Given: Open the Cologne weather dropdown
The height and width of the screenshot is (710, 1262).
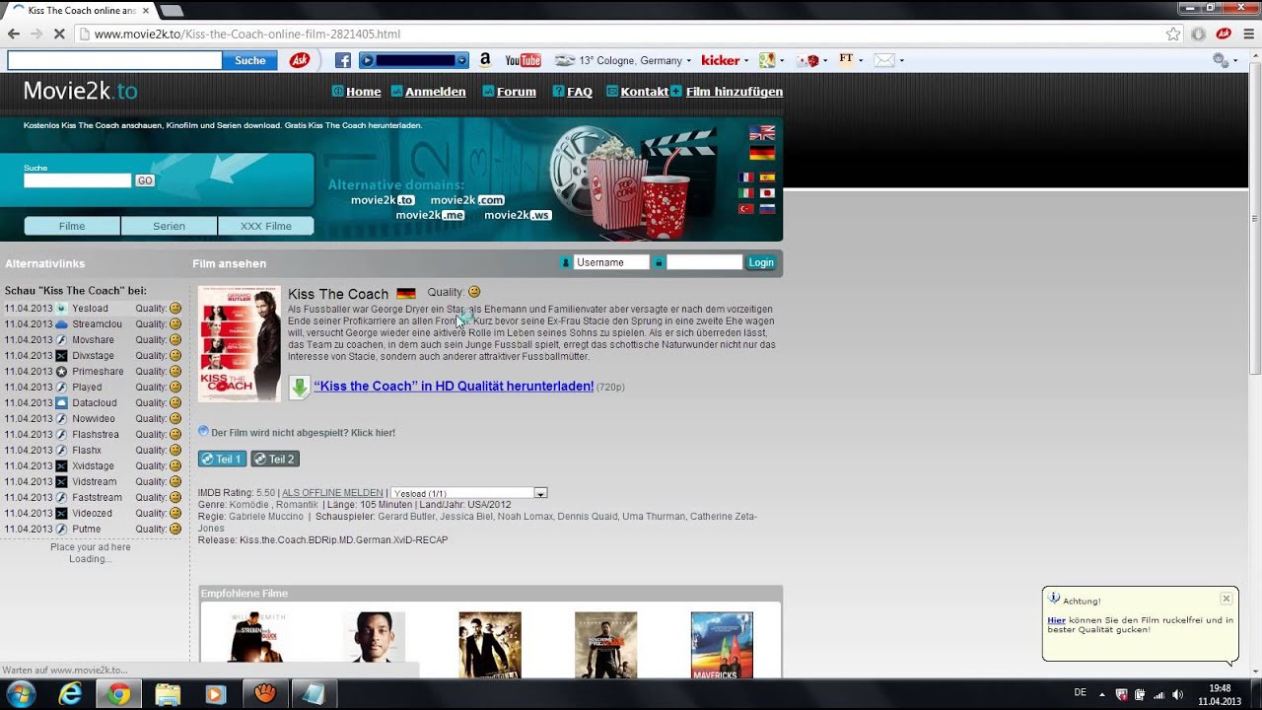Looking at the screenshot, I should point(688,61).
